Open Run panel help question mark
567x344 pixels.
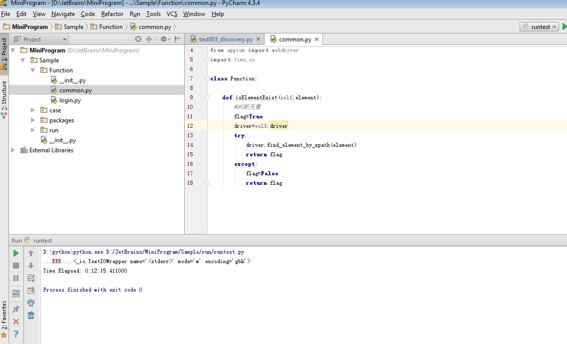point(16,334)
